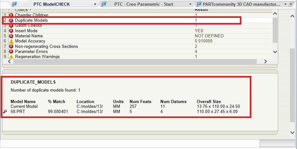This screenshot has height=149, width=297.
Task: Click the Current Model row label
Action: [24, 106]
